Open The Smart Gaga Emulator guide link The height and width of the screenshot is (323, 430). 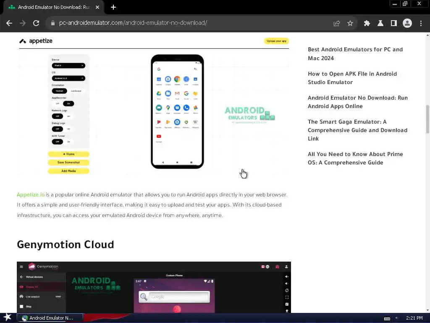click(357, 130)
